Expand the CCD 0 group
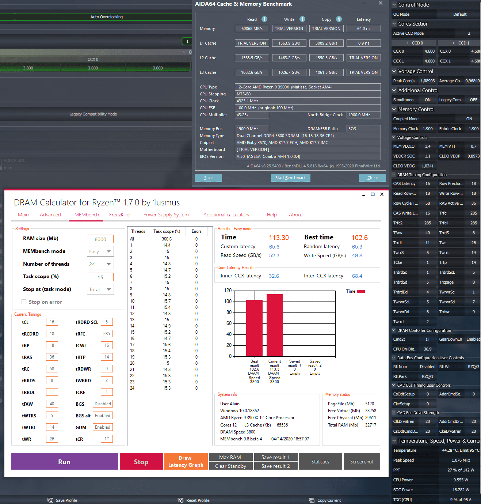The image size is (481, 504). (x=407, y=43)
